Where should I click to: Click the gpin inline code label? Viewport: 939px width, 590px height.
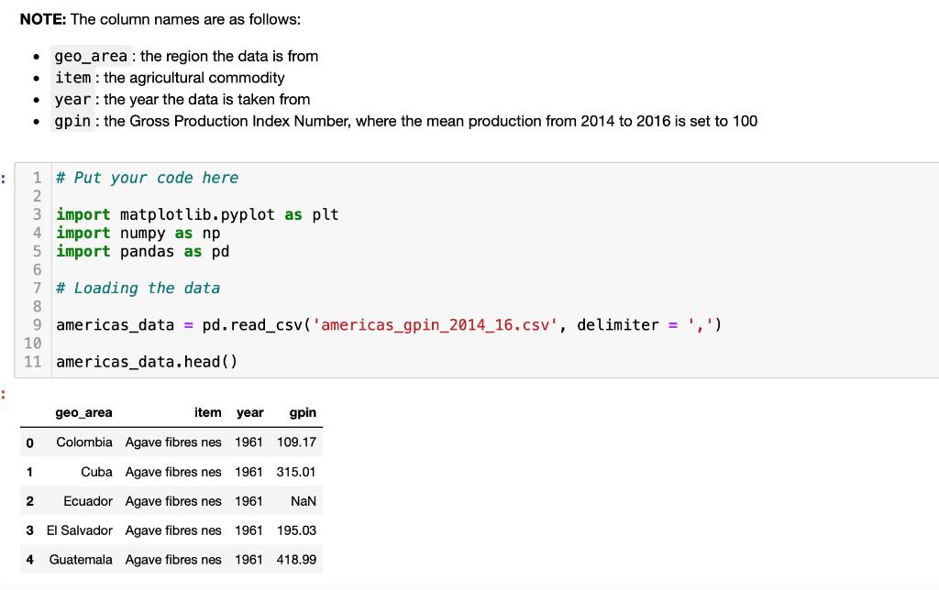(73, 120)
